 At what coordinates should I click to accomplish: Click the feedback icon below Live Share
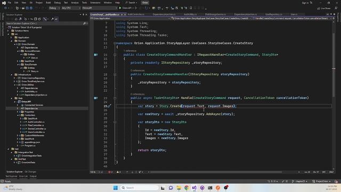click(x=336, y=8)
